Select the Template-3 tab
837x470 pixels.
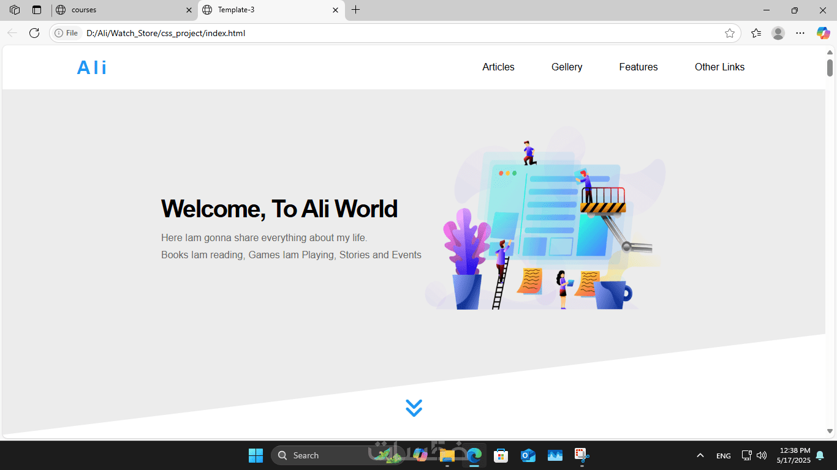pos(271,10)
